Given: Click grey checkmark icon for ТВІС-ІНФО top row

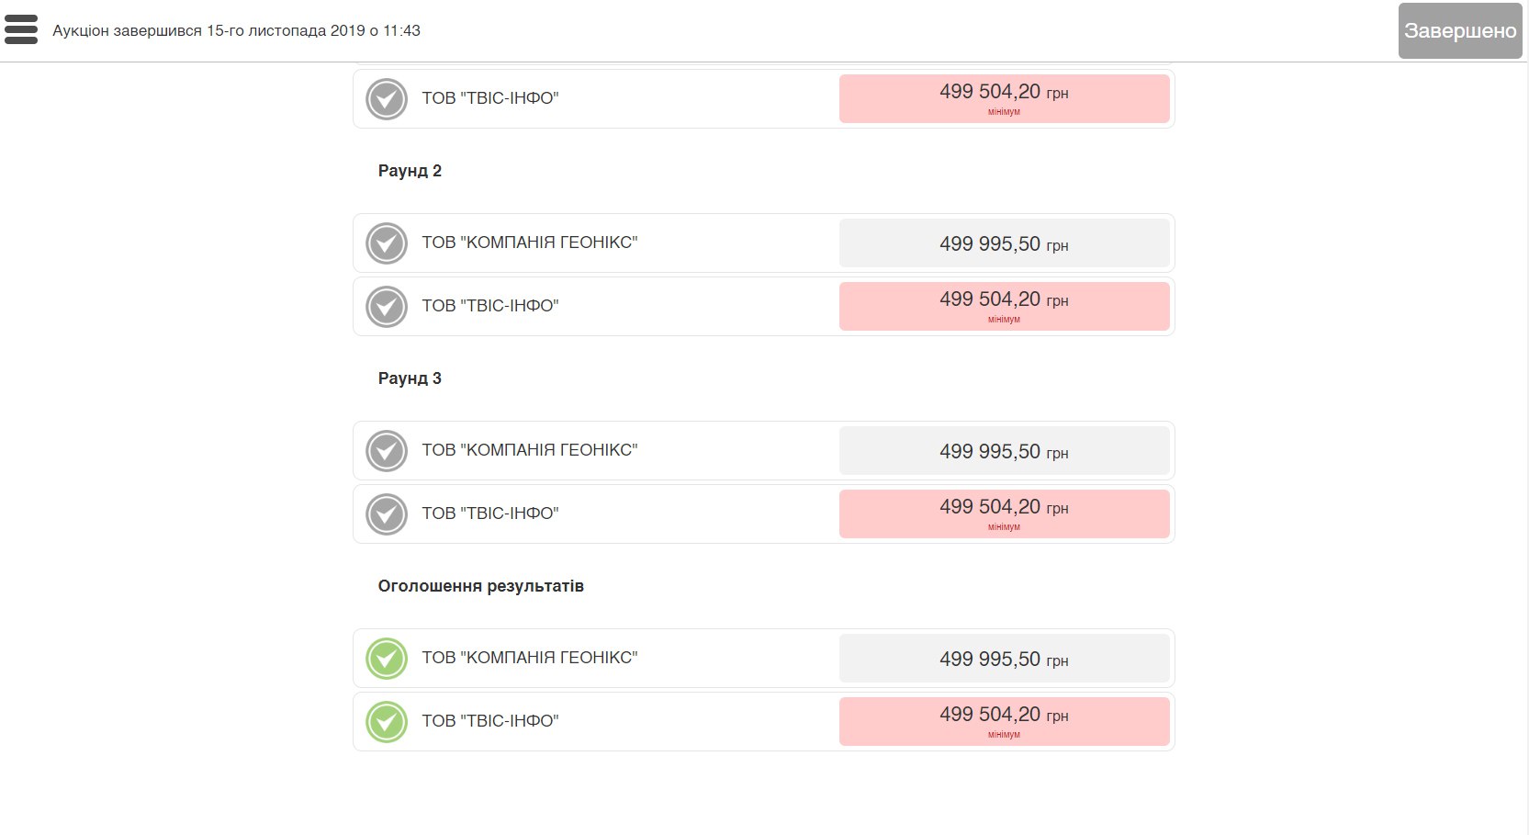Looking at the screenshot, I should pos(387,99).
